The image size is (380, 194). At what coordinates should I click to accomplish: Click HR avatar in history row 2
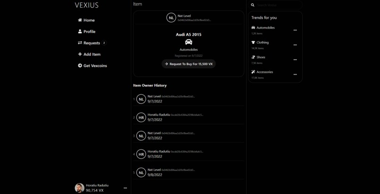point(141,117)
